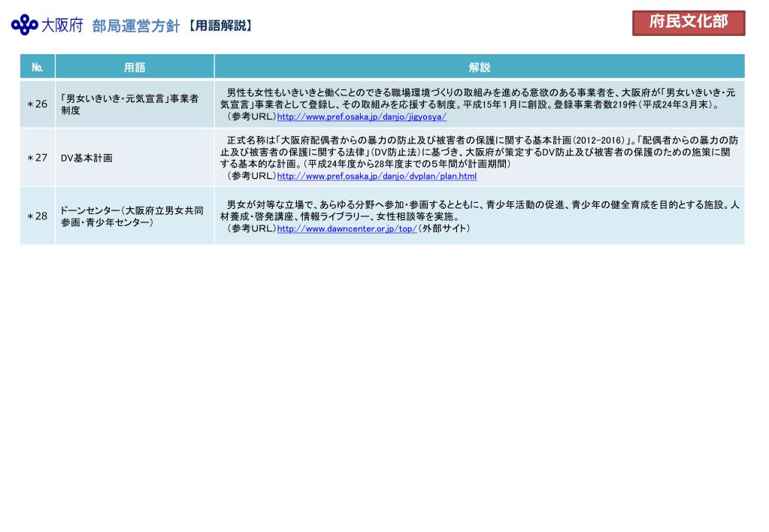The height and width of the screenshot is (532, 769).
Task: Click the ドーンセンター term cell
Action: point(135,216)
